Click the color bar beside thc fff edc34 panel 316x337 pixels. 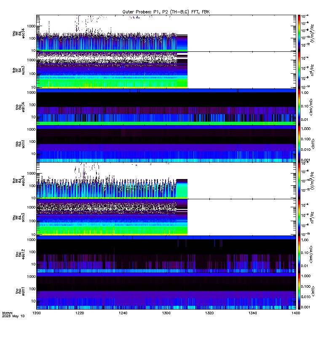(x=299, y=181)
